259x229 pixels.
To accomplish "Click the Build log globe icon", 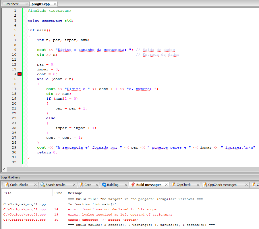I will (x=104, y=185).
